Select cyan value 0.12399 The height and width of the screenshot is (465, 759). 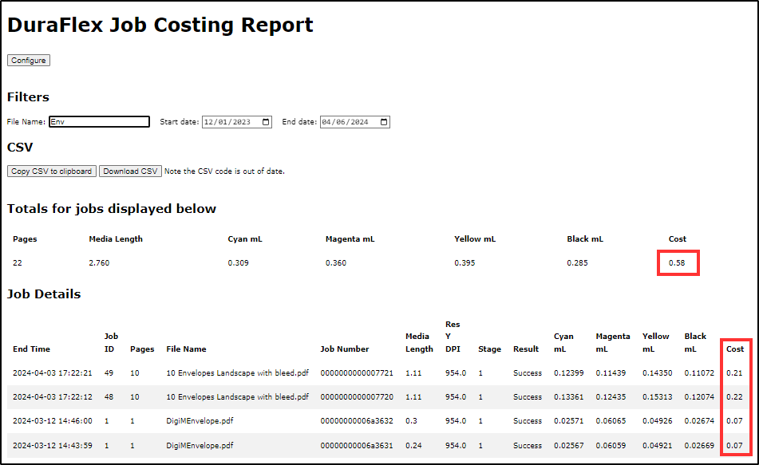569,373
